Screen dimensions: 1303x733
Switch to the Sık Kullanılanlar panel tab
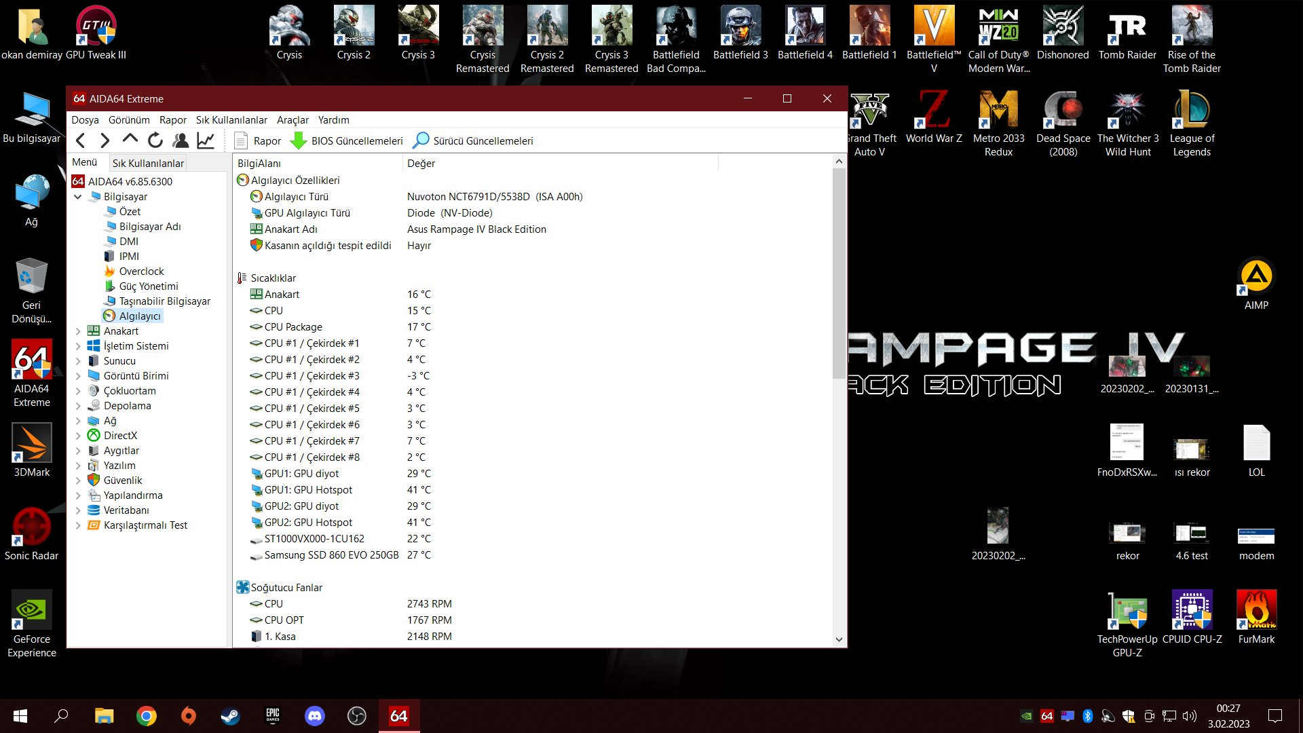coord(148,163)
